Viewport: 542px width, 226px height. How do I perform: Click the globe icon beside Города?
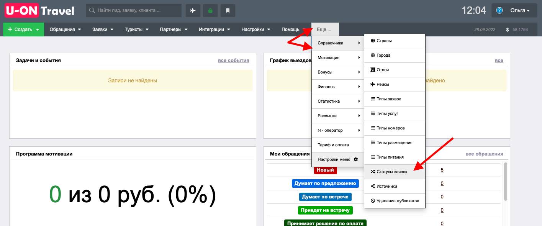pos(373,55)
